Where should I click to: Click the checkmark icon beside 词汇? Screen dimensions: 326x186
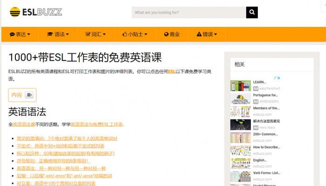coord(88,34)
